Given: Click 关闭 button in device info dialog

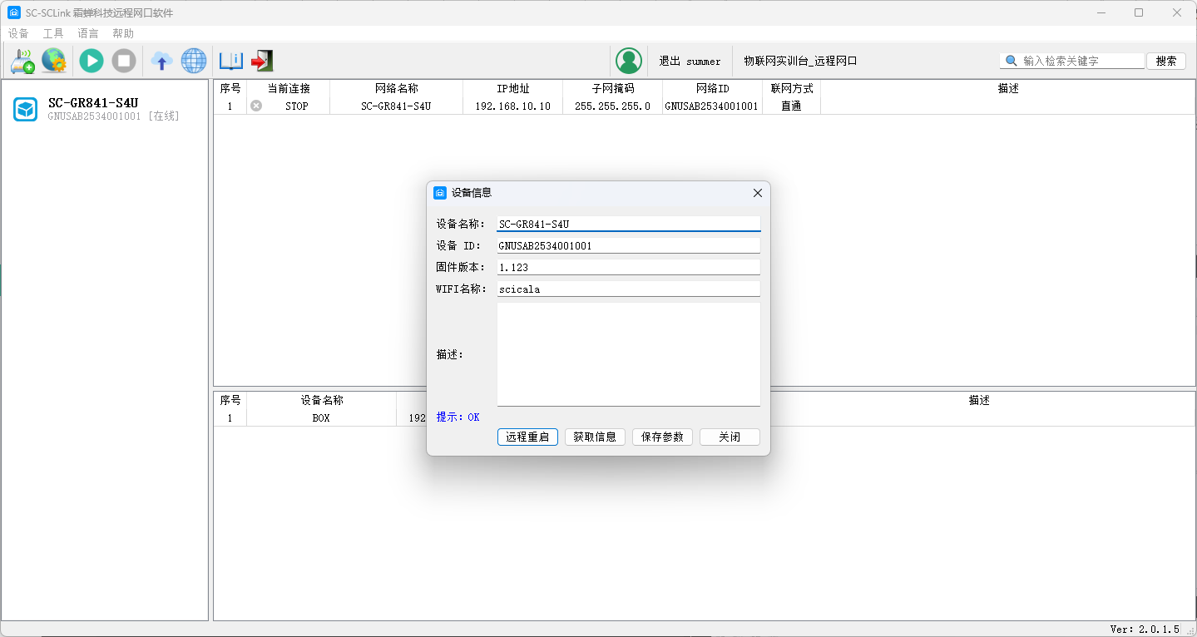Looking at the screenshot, I should tap(730, 437).
